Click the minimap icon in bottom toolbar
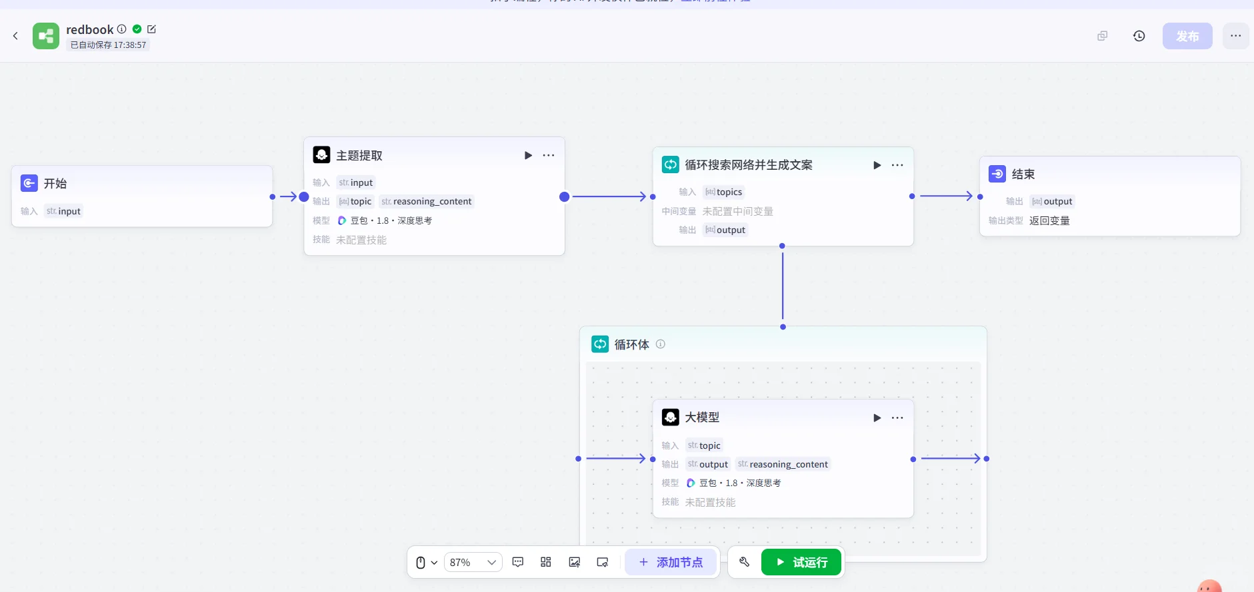The height and width of the screenshot is (592, 1254). point(603,562)
